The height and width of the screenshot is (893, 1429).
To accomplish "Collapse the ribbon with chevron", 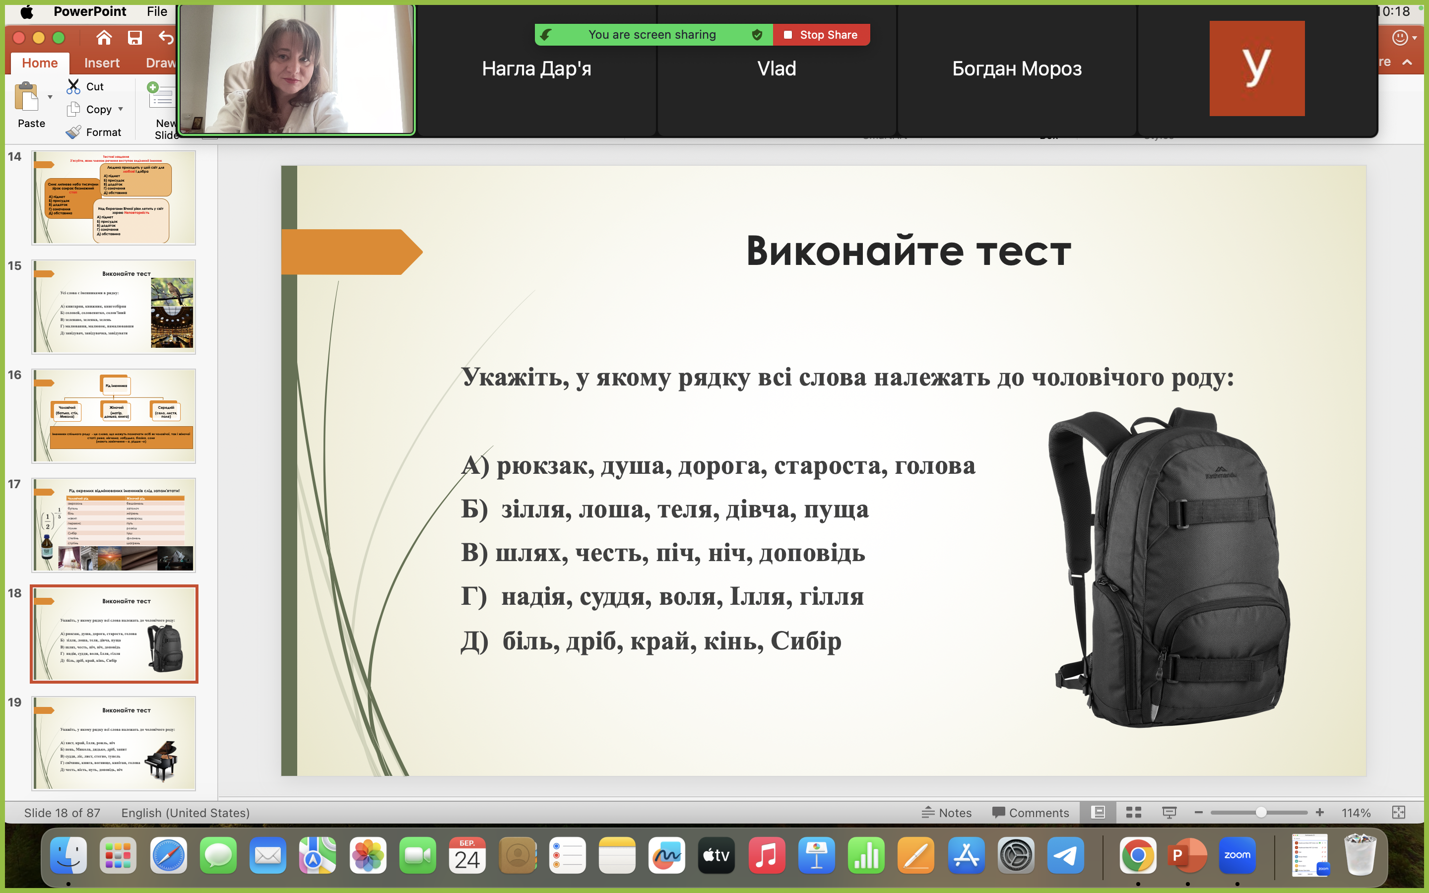I will click(x=1407, y=62).
